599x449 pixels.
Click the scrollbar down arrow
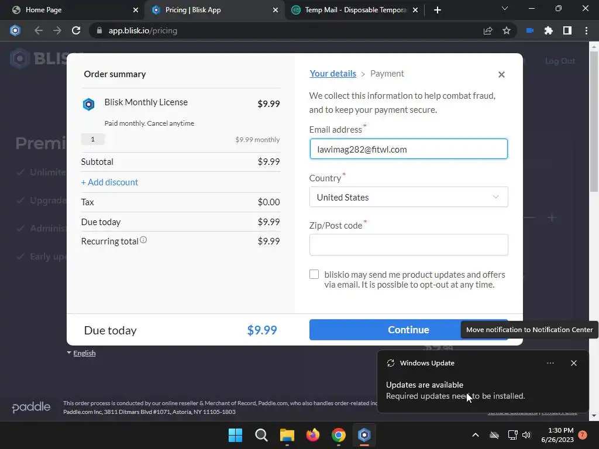pyautogui.click(x=594, y=416)
